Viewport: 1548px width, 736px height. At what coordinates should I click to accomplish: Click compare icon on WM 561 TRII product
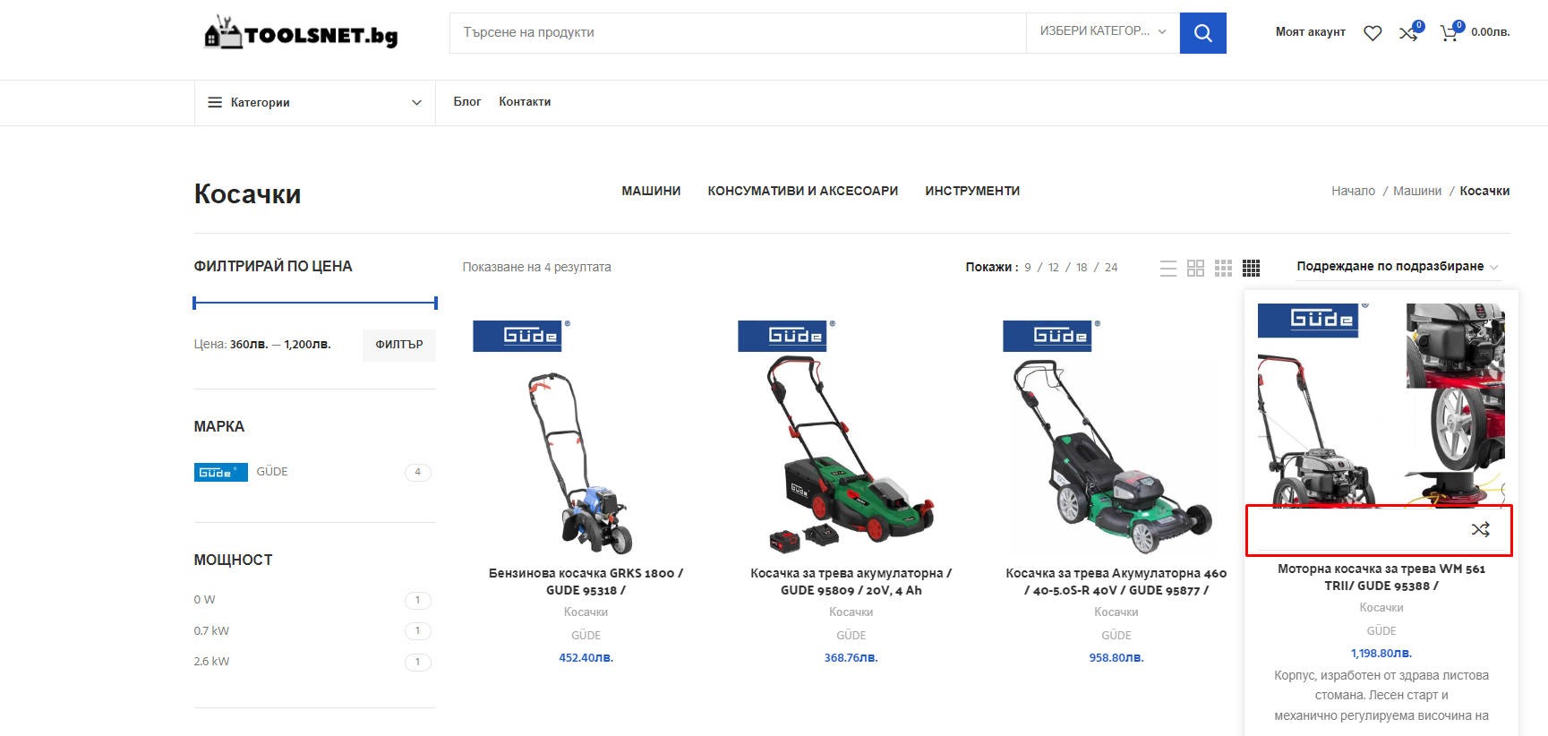coord(1481,529)
